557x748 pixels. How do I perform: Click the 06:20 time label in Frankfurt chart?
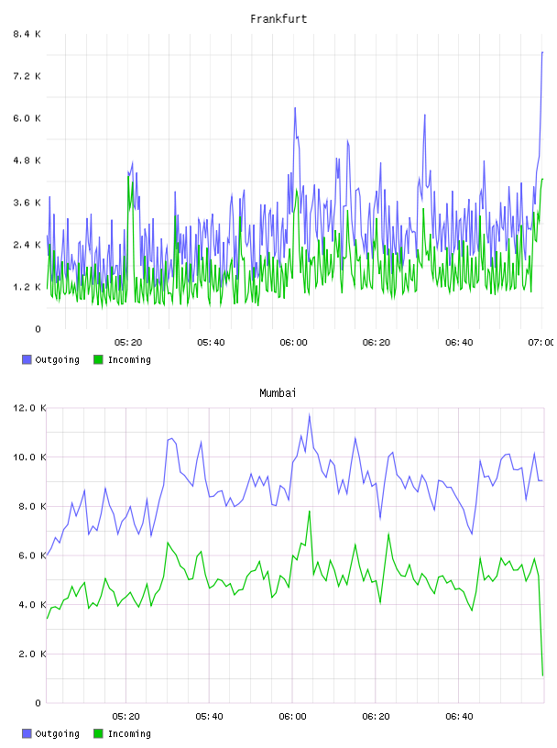377,343
